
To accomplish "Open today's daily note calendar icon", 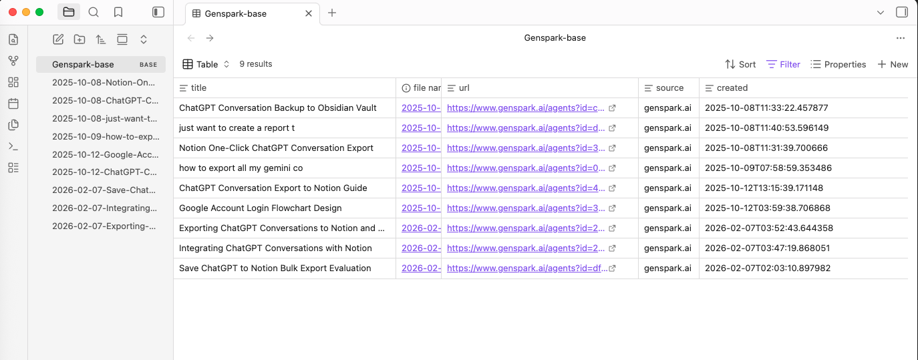I will 13,104.
